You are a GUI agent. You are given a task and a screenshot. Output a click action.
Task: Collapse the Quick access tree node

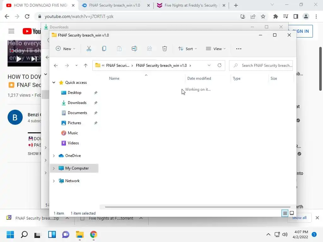tap(54, 83)
